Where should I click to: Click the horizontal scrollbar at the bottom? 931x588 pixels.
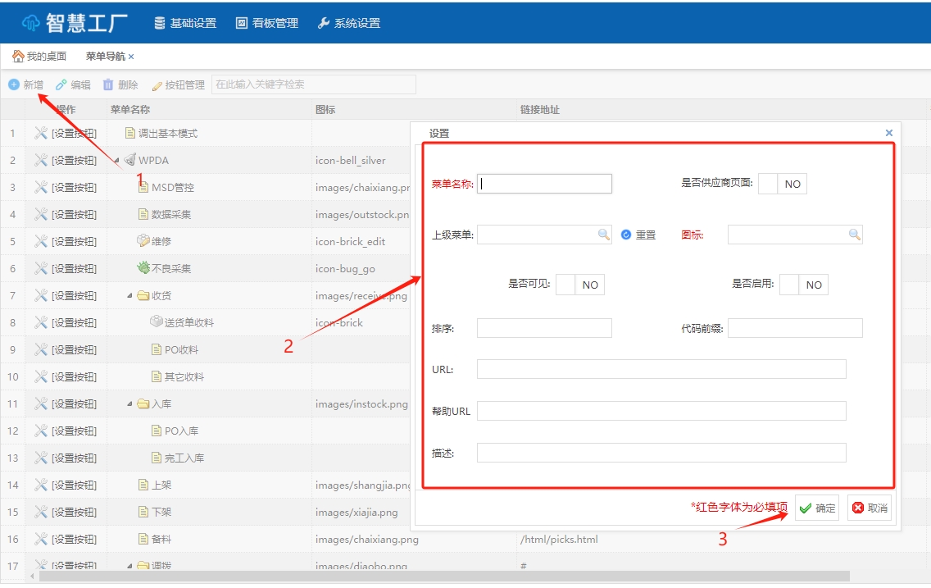(x=443, y=577)
